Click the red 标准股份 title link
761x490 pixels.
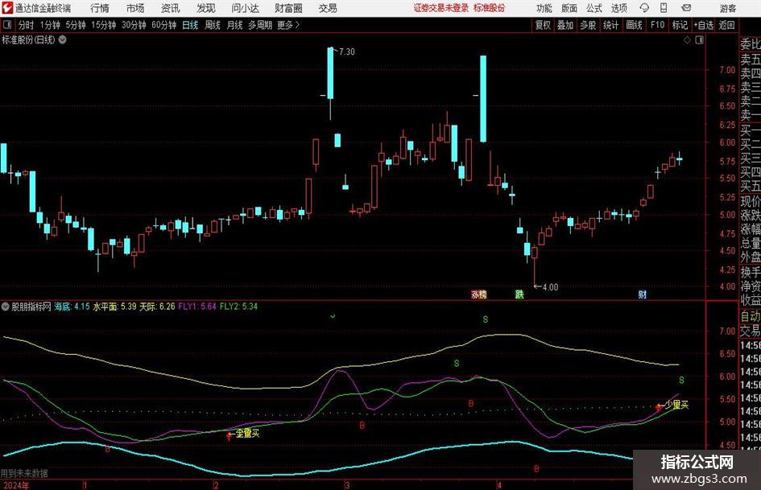(490, 8)
